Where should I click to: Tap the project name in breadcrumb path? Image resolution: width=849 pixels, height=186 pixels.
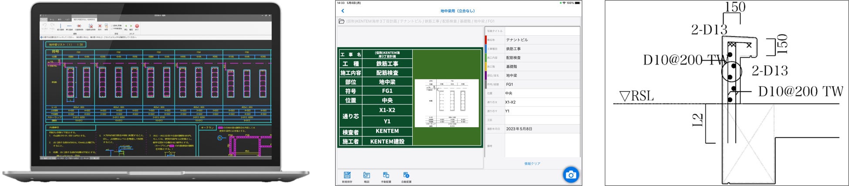click(x=371, y=21)
